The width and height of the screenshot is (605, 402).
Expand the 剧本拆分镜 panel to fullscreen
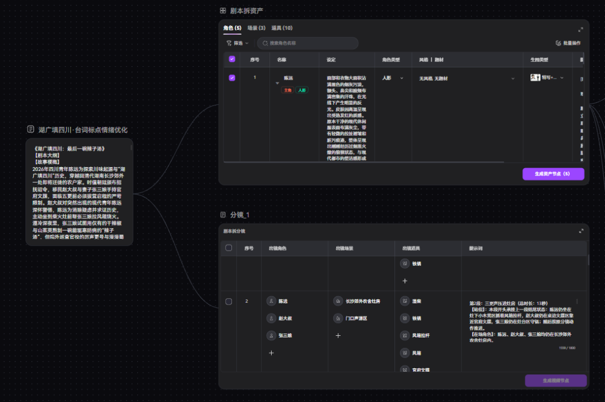click(581, 231)
